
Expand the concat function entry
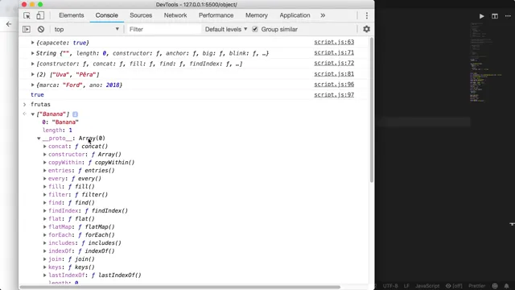pyautogui.click(x=45, y=147)
